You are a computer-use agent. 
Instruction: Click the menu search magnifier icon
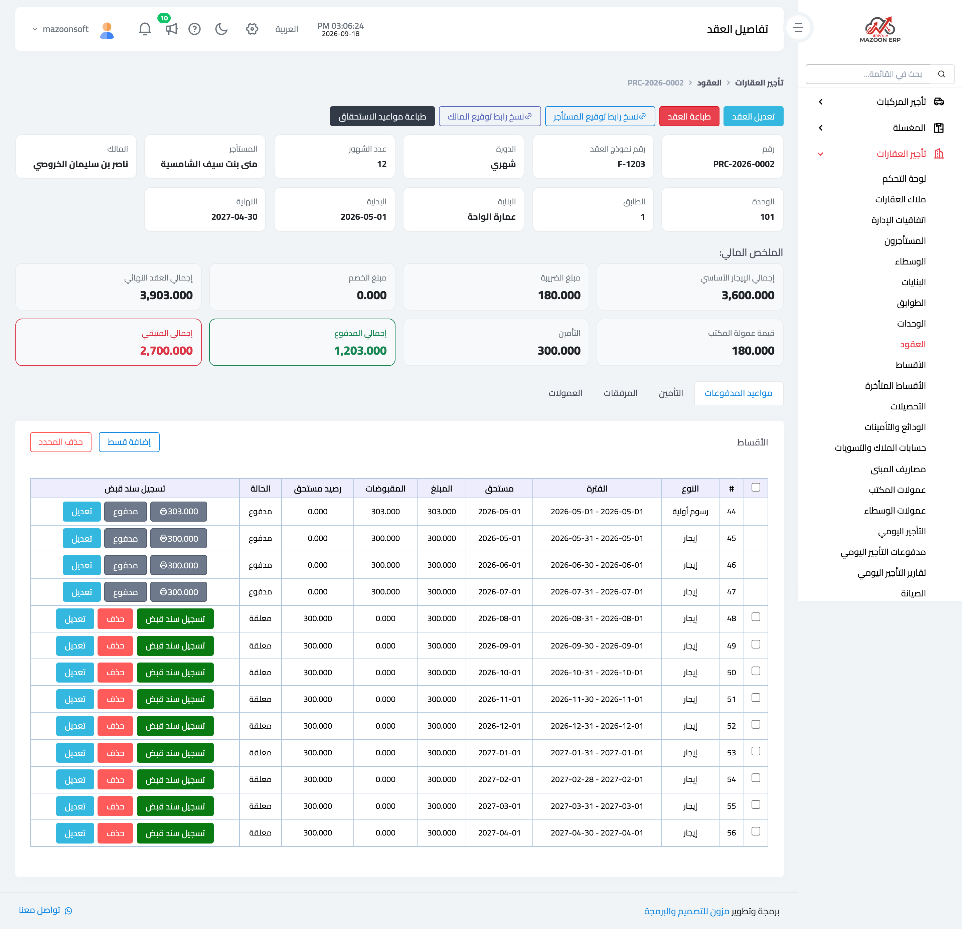[x=941, y=74]
